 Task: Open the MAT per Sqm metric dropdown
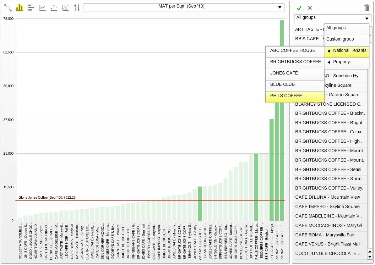(x=184, y=7)
